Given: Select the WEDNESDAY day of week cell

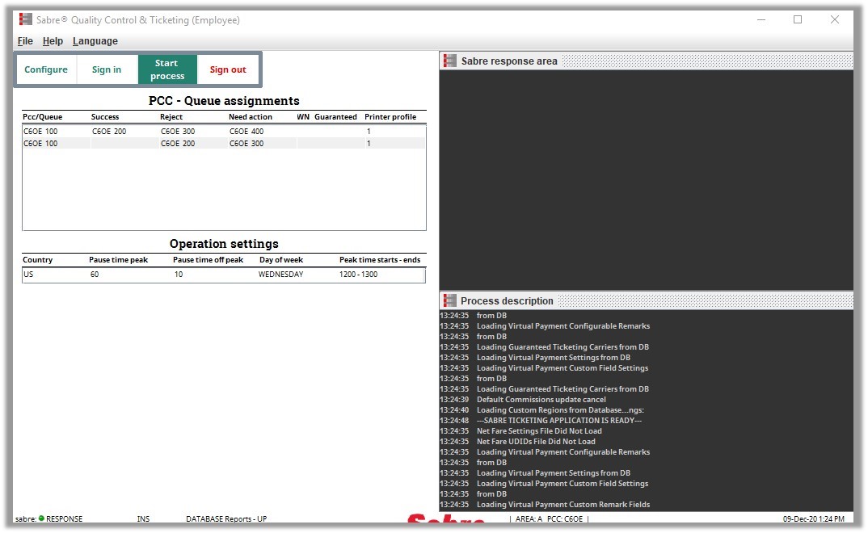Looking at the screenshot, I should [280, 275].
